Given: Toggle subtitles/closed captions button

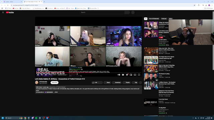Looking at the screenshot, I should click(123, 75).
